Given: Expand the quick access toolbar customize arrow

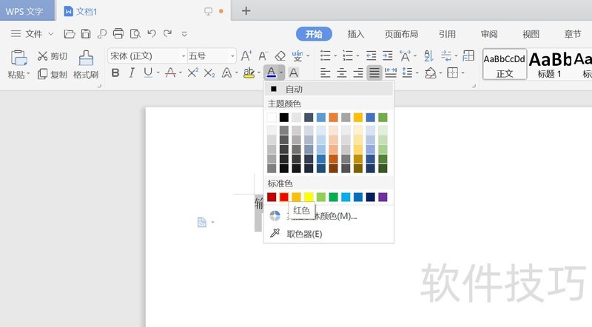Looking at the screenshot, I should 184,34.
